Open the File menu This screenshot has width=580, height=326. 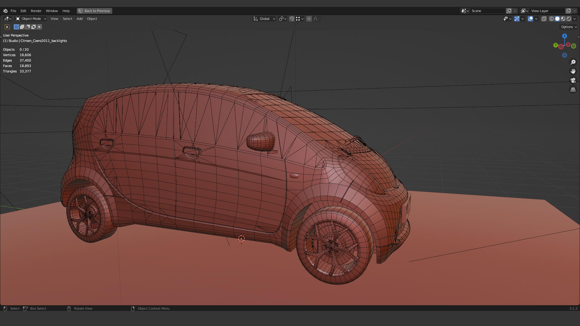[13, 11]
